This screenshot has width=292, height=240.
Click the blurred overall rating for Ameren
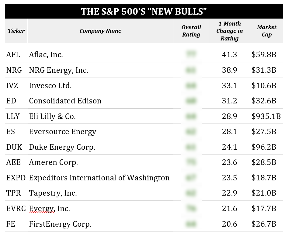pyautogui.click(x=191, y=162)
